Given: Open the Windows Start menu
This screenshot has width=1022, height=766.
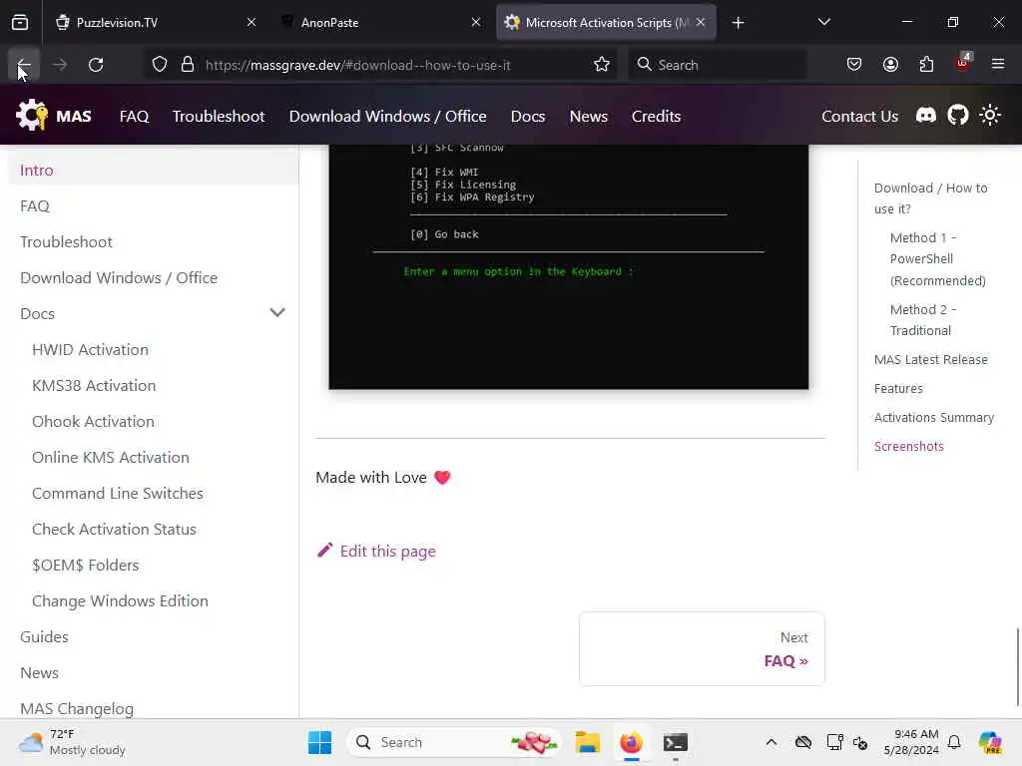Looking at the screenshot, I should tap(319, 742).
